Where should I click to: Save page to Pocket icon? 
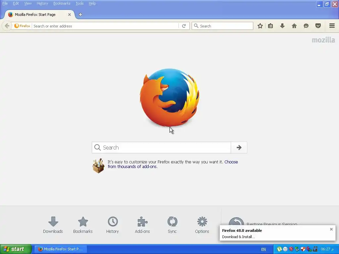[318, 26]
